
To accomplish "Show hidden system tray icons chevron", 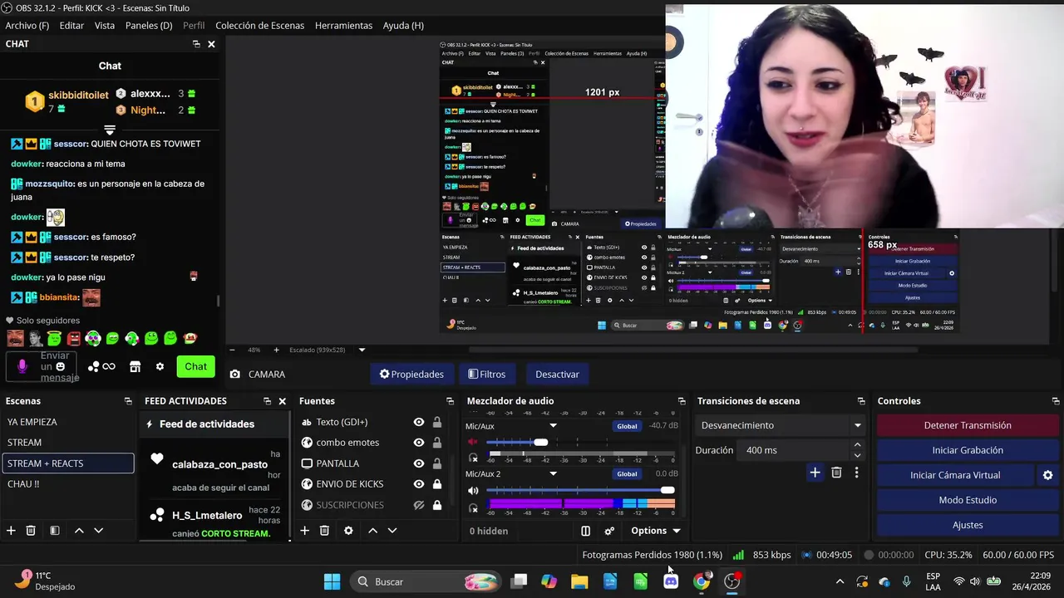I will pos(840,581).
